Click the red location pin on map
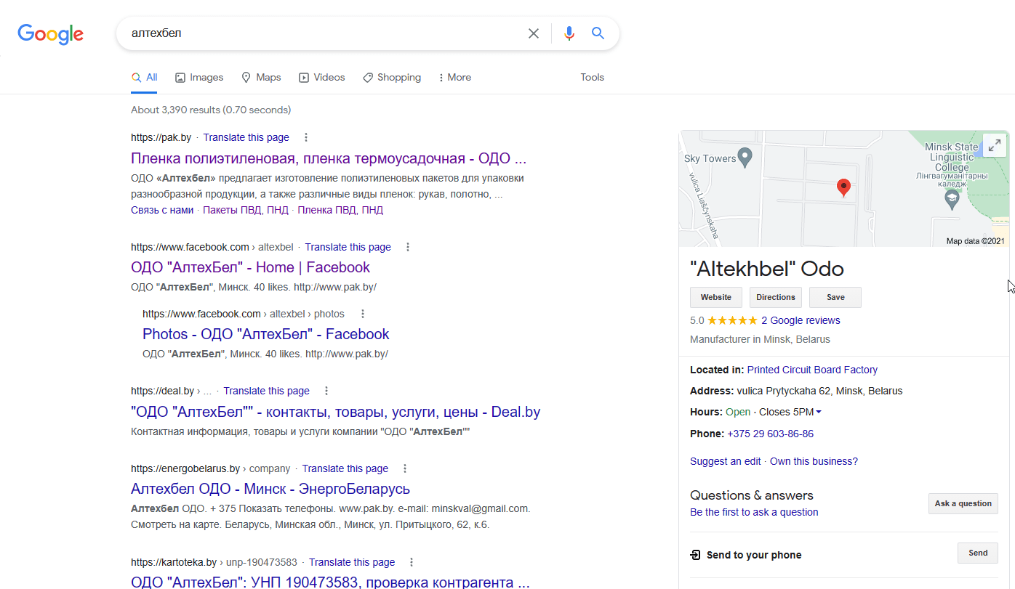Image resolution: width=1015 pixels, height=589 pixels. click(x=843, y=187)
